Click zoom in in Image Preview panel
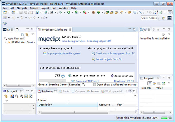The height and width of the screenshot is (122, 175). tap(21, 96)
